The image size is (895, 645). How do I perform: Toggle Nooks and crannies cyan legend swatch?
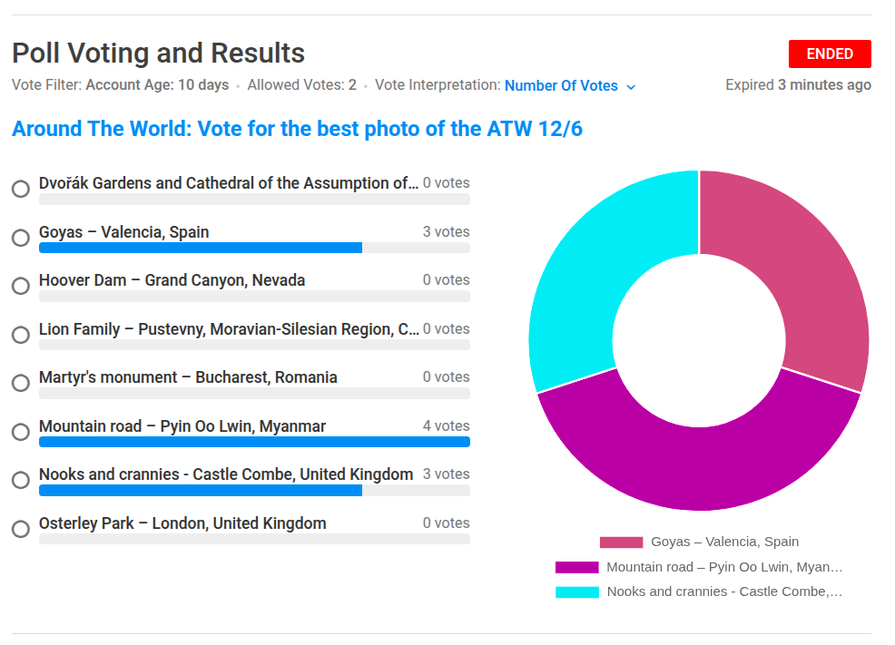[x=577, y=592]
